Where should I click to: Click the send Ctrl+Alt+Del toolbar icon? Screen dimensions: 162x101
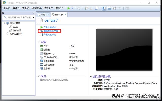tap(79, 8)
